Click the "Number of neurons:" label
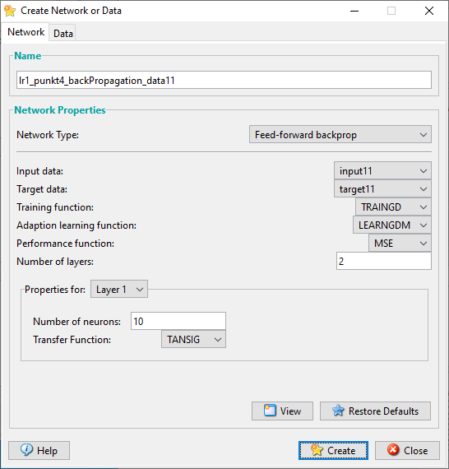449x469 pixels. pyautogui.click(x=76, y=322)
